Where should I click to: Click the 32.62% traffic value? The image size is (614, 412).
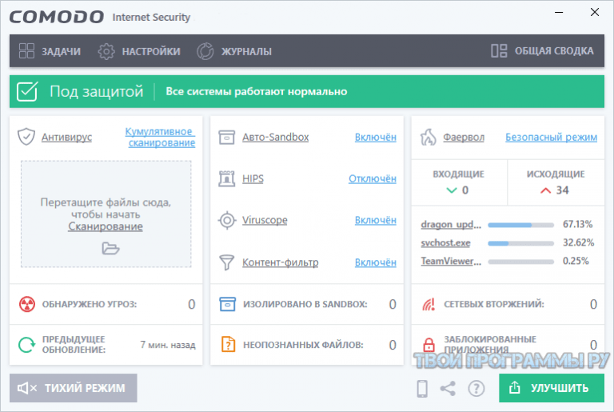pos(578,242)
